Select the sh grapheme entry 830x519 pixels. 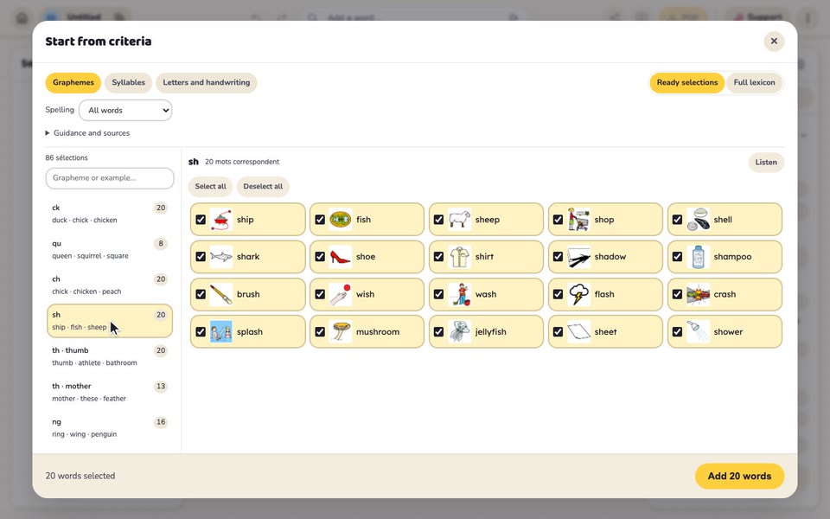click(110, 321)
